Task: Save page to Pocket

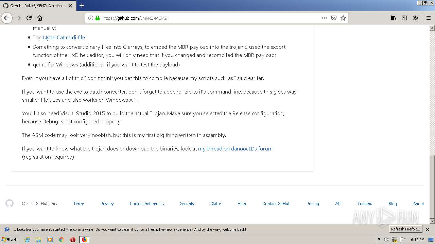Action: click(x=334, y=18)
